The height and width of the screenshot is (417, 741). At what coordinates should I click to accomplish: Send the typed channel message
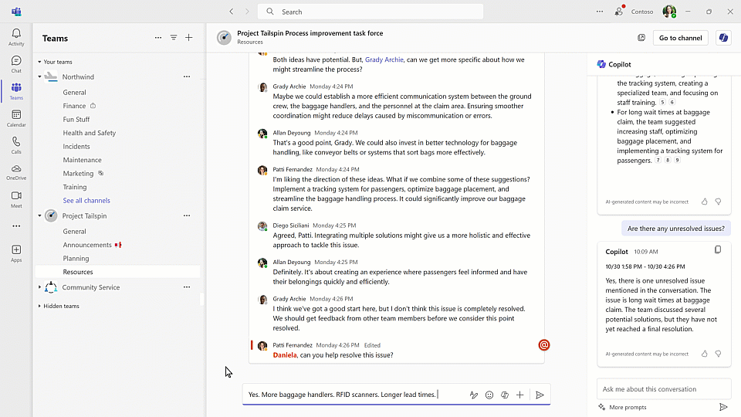click(x=540, y=395)
